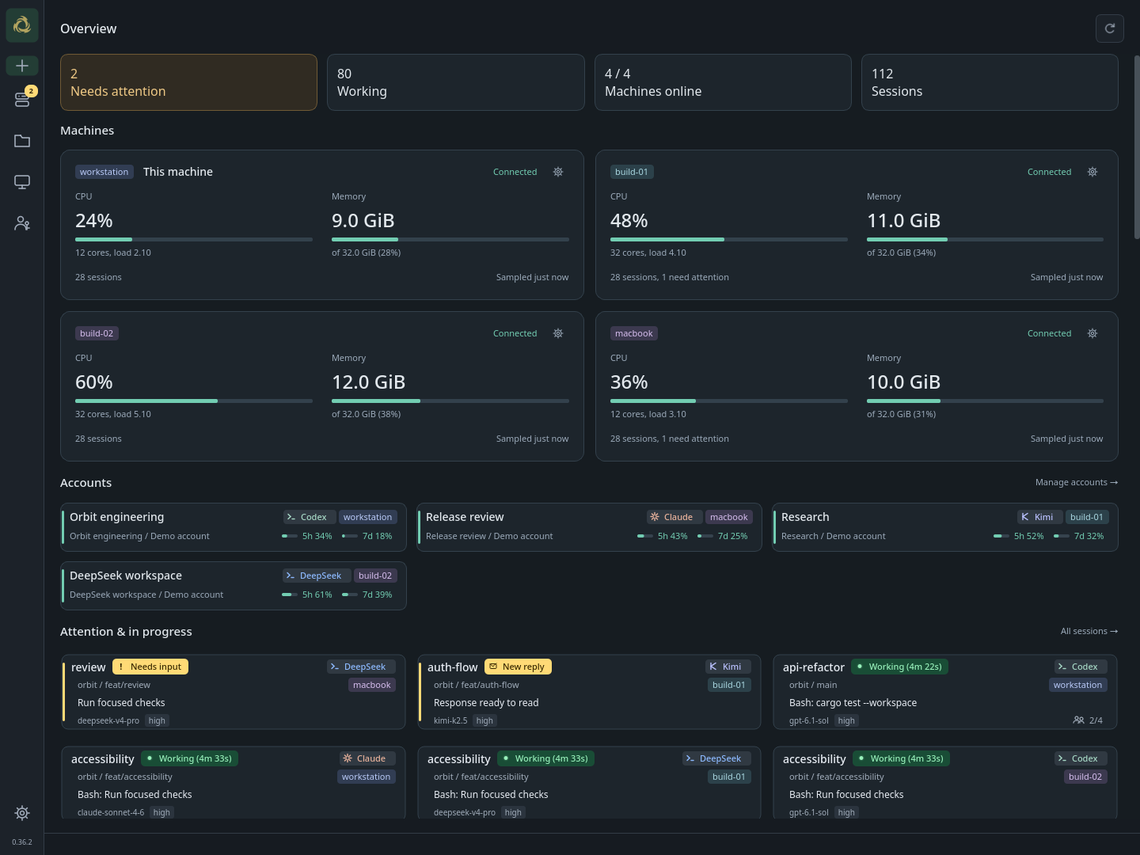Click the New reply status badge
1140x855 pixels.
[518, 667]
